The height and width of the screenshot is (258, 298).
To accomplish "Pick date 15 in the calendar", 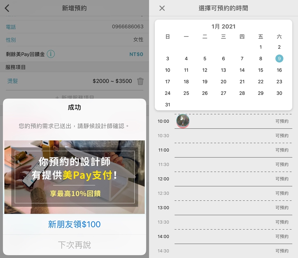I will (260, 70).
